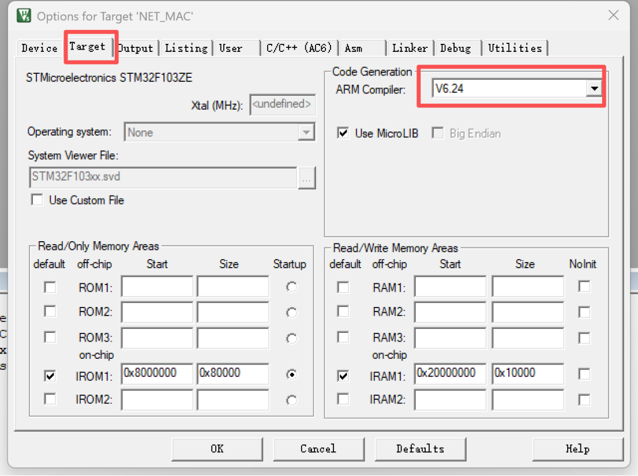Click the IROM1 Size field 0x80000
The width and height of the screenshot is (638, 476).
click(232, 373)
